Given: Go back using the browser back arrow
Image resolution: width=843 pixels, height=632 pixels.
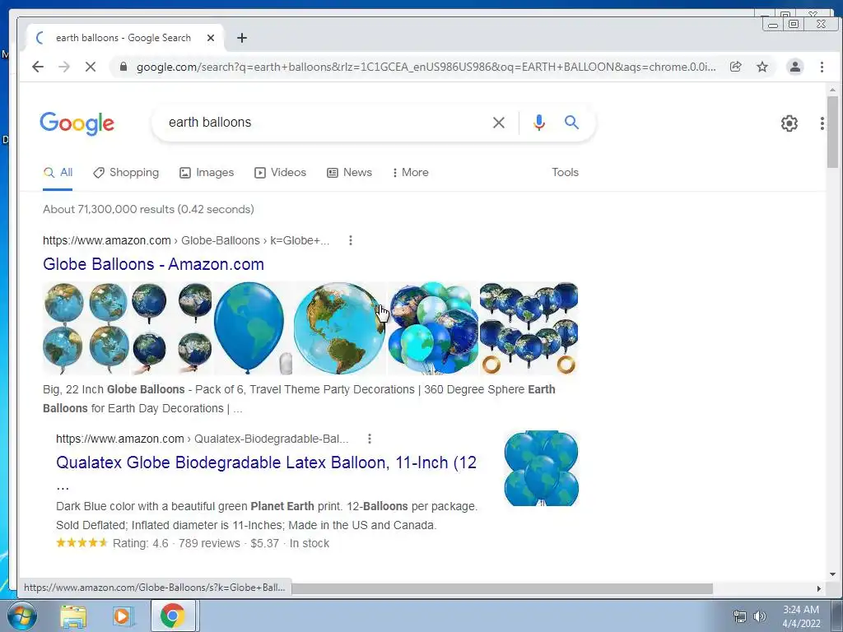Looking at the screenshot, I should pos(38,67).
